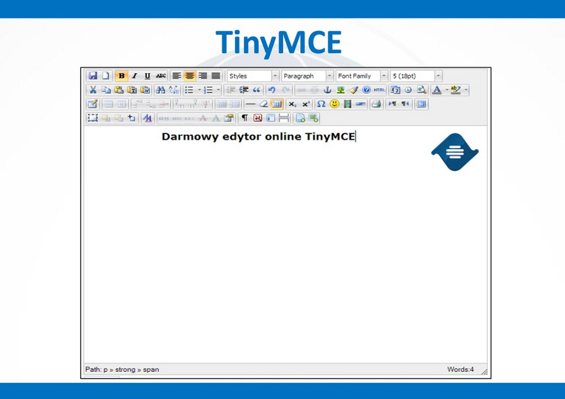Image resolution: width=565 pixels, height=399 pixels.
Task: Insert an emoticon smiley
Action: point(334,104)
